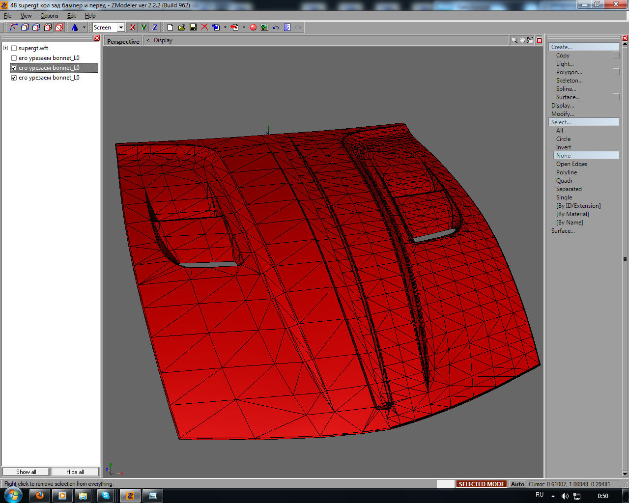Open the Options menu
This screenshot has height=503, width=629.
pos(49,16)
